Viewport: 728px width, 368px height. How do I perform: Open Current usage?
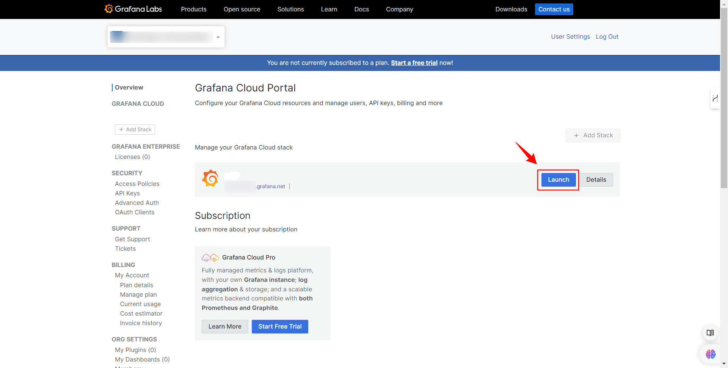tap(140, 304)
